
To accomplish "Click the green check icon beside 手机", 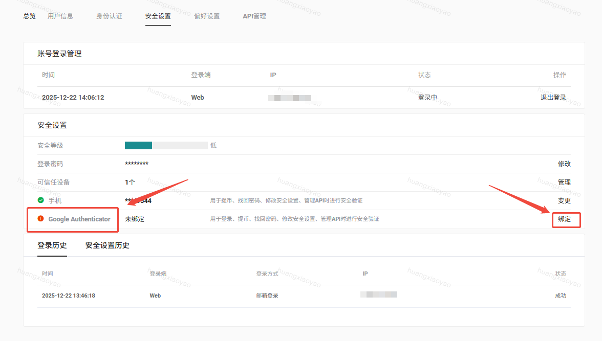I will (41, 200).
